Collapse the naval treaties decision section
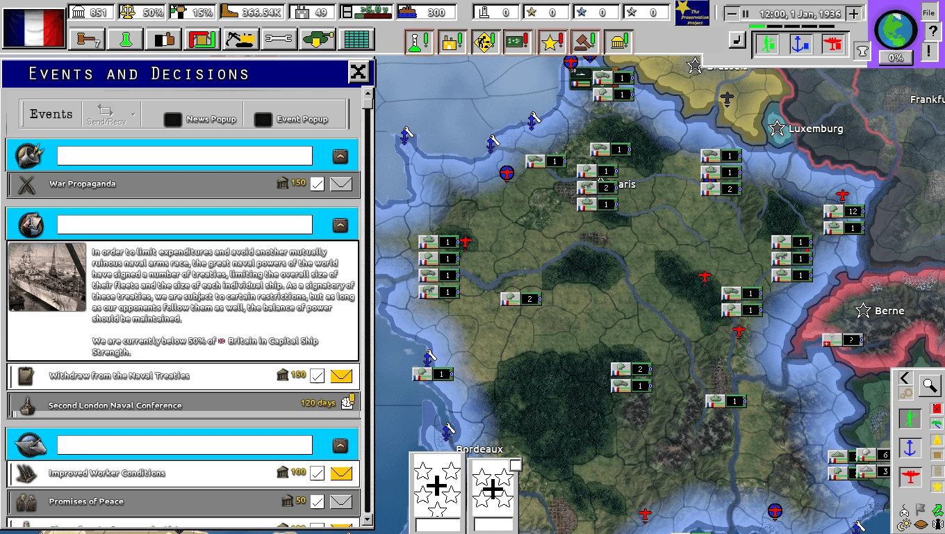Viewport: 945px width, 534px height. (340, 224)
